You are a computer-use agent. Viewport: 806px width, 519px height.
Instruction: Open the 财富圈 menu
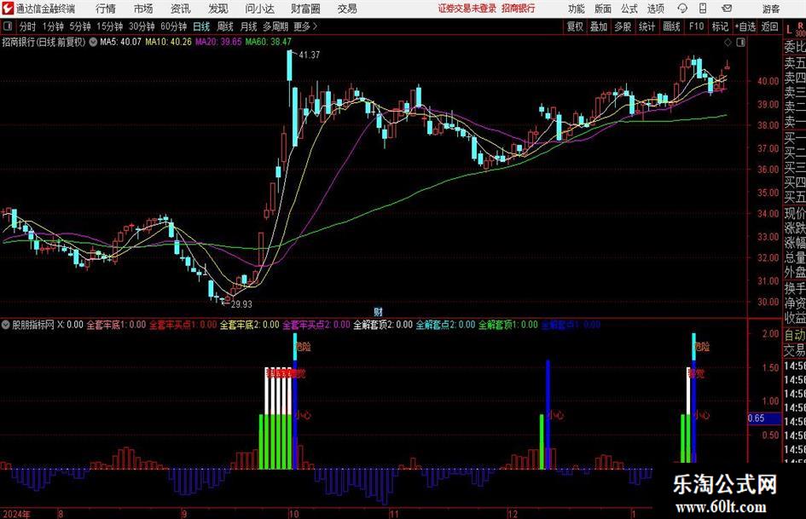click(306, 9)
